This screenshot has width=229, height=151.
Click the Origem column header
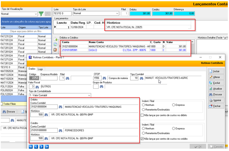(28, 27)
